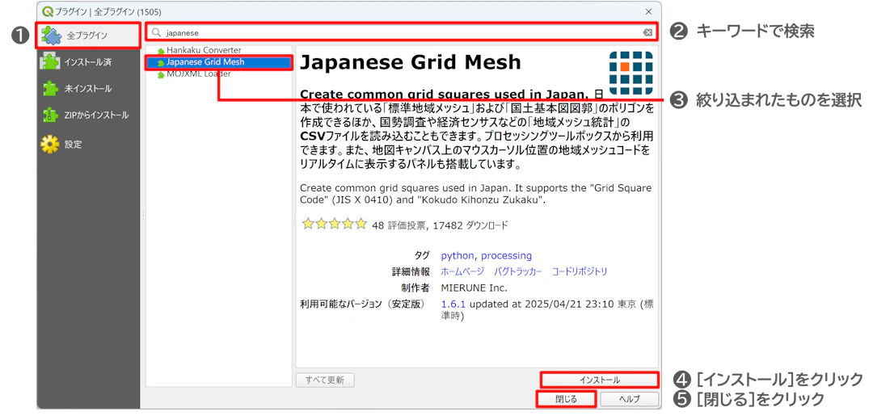
Task: Click the インストール (Install) button
Action: coord(599,380)
